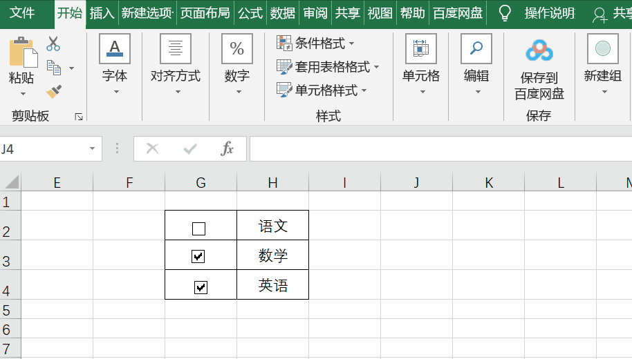Viewport: 632px width, 359px height.
Task: Expand the 对齐方式 group dropdown arrow
Action: pos(178,92)
